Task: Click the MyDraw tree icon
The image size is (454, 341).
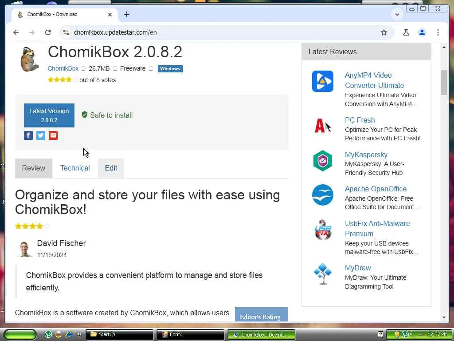Action: pos(323,274)
